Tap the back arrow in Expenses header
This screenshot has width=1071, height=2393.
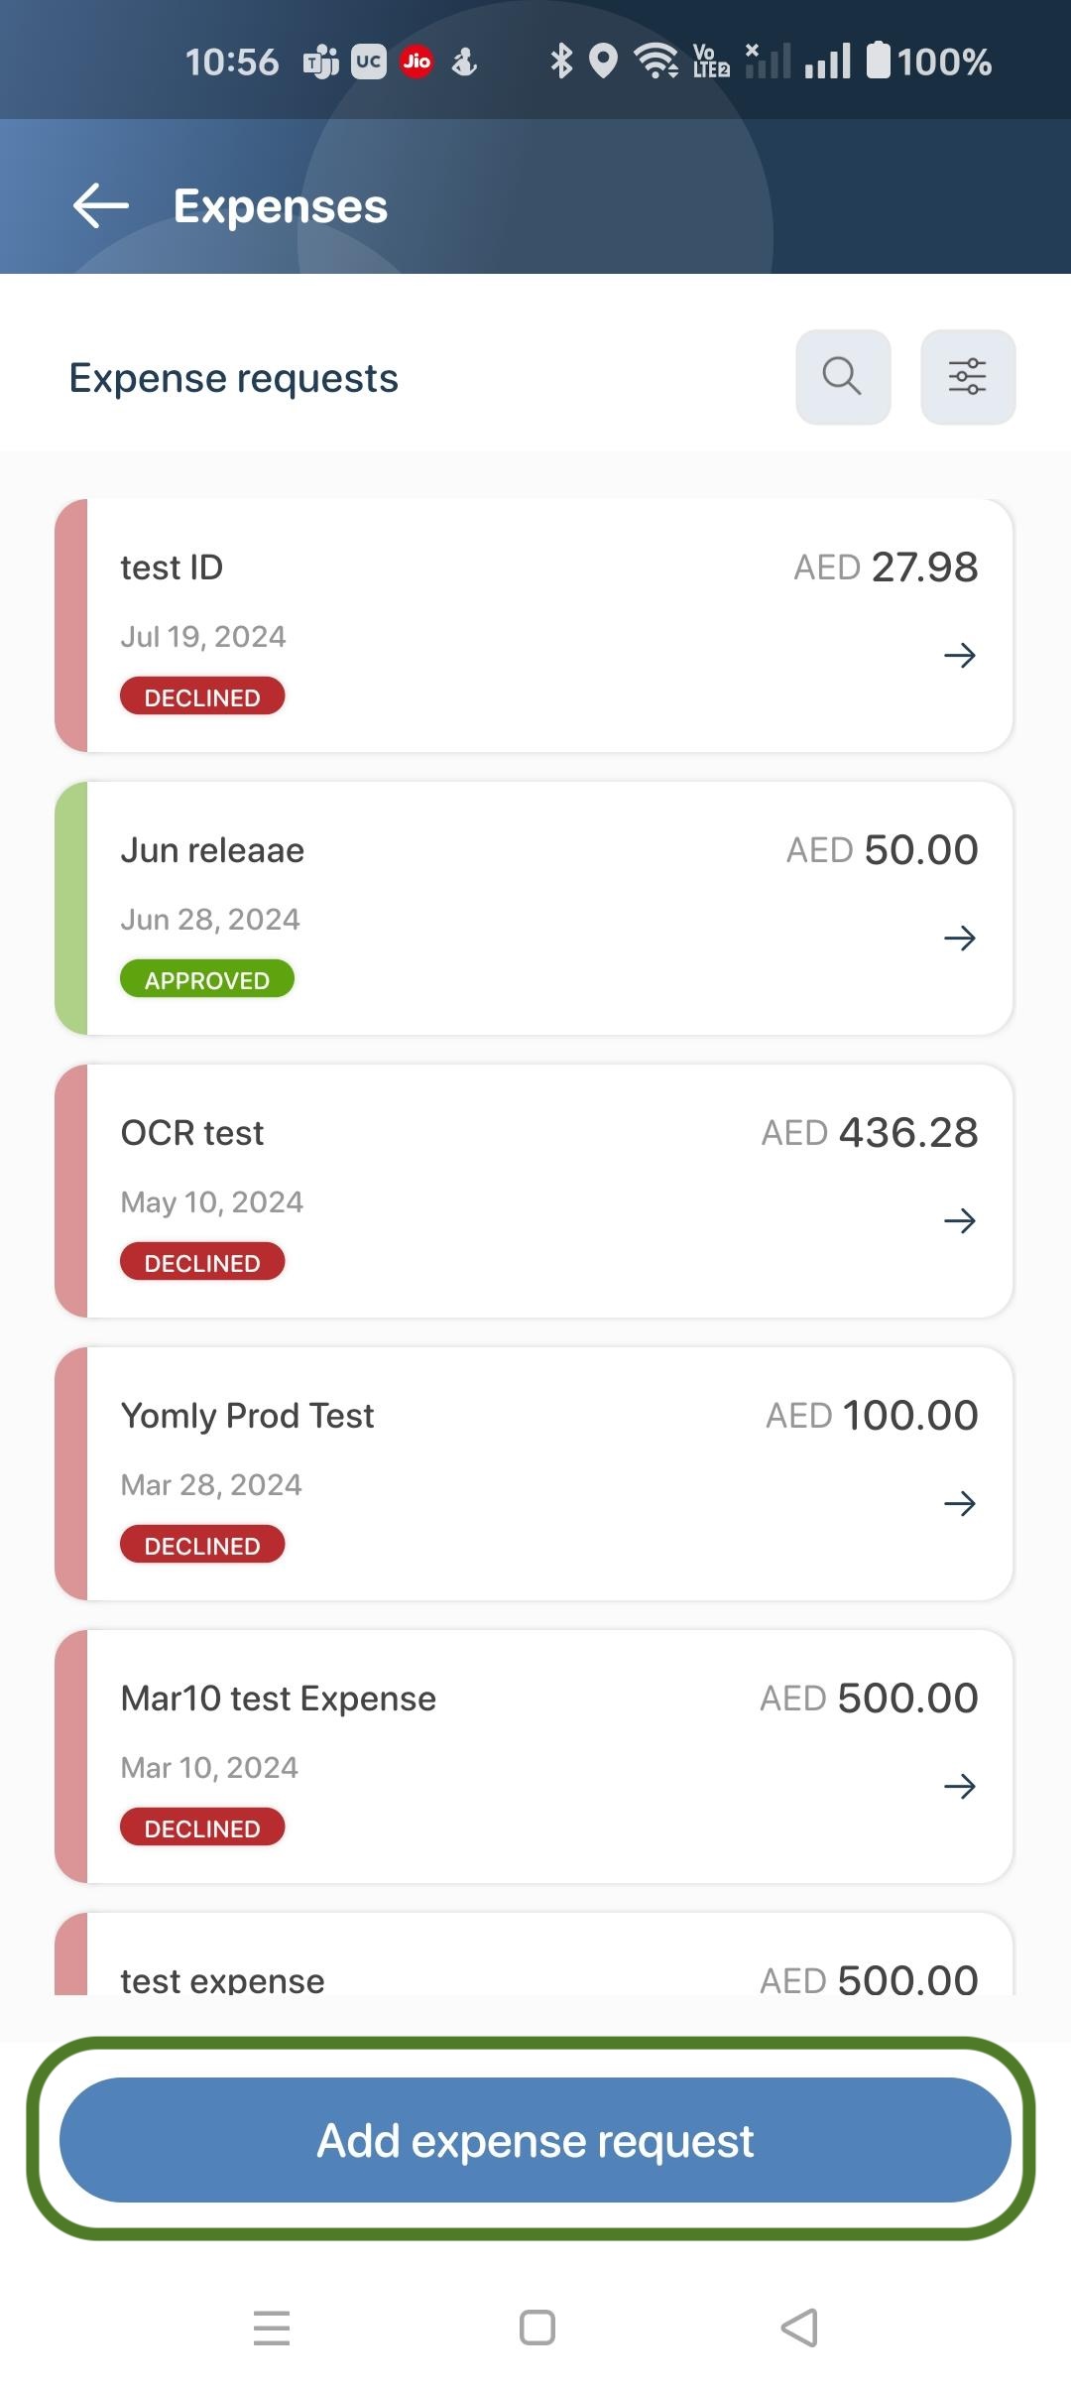[x=101, y=206]
